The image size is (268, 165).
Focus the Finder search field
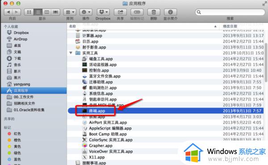point(230,12)
